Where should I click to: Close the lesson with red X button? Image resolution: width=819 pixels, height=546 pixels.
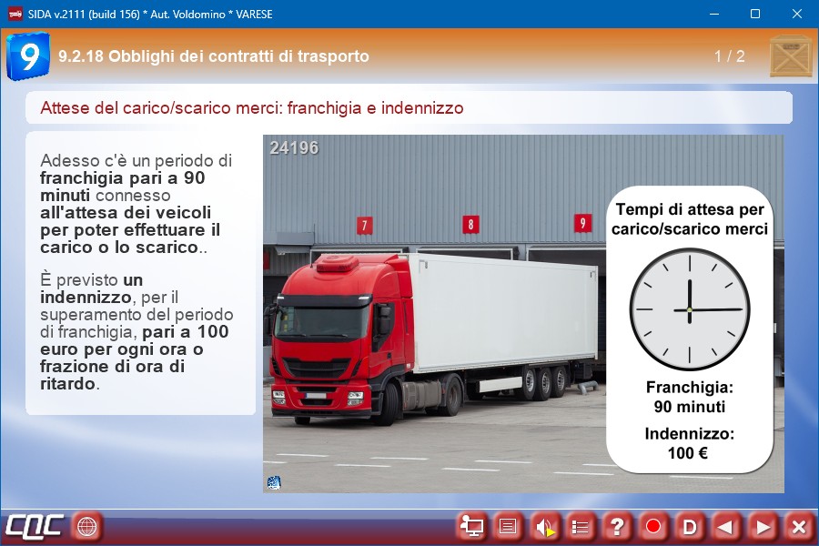point(799,527)
